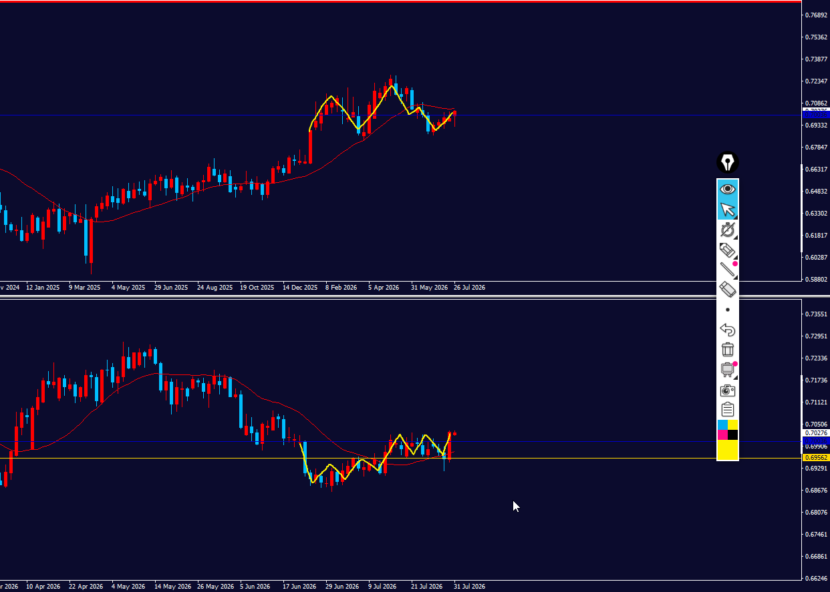Click the 14 Dec 2025 date label
Screen dimensions: 830x592
[x=300, y=288]
